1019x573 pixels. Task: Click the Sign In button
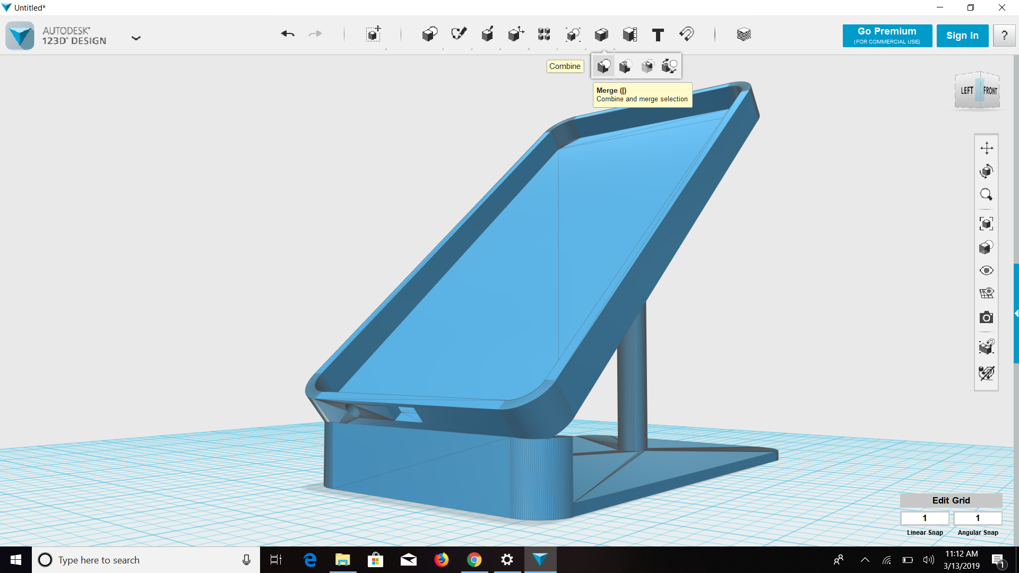coord(962,36)
